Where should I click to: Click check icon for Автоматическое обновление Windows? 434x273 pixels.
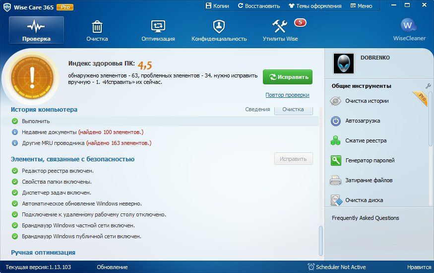[x=15, y=204]
